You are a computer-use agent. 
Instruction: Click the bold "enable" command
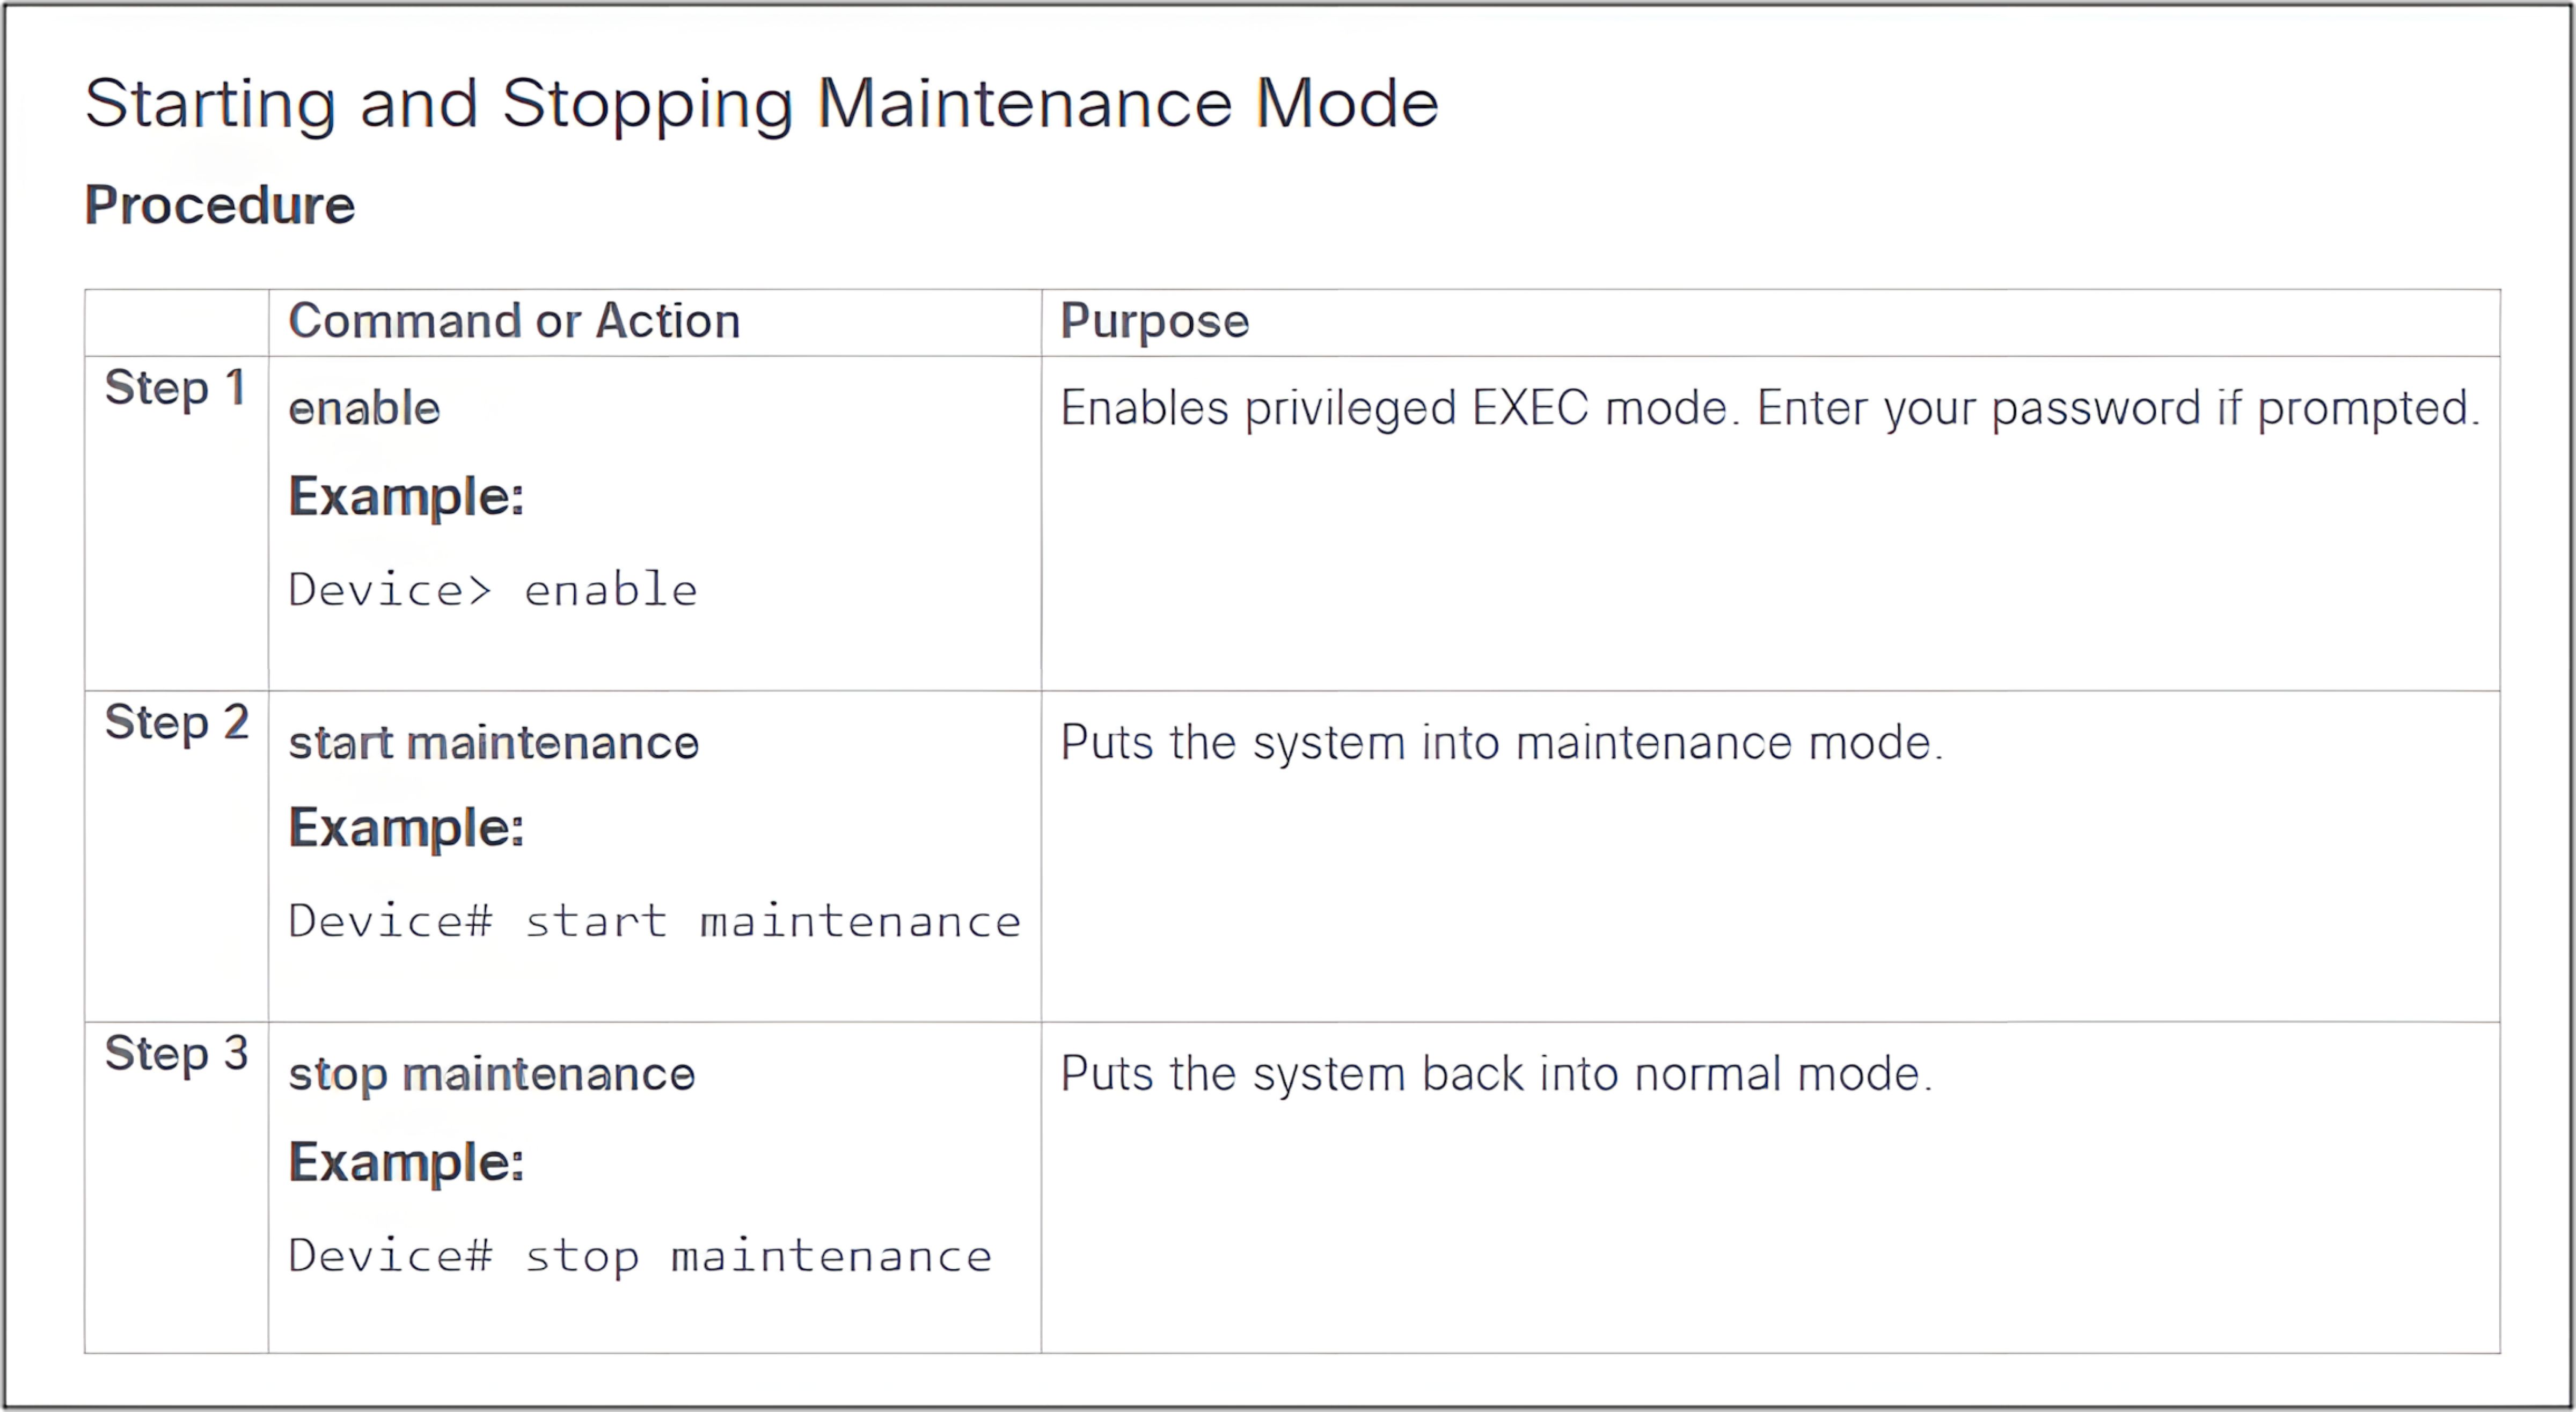click(364, 409)
